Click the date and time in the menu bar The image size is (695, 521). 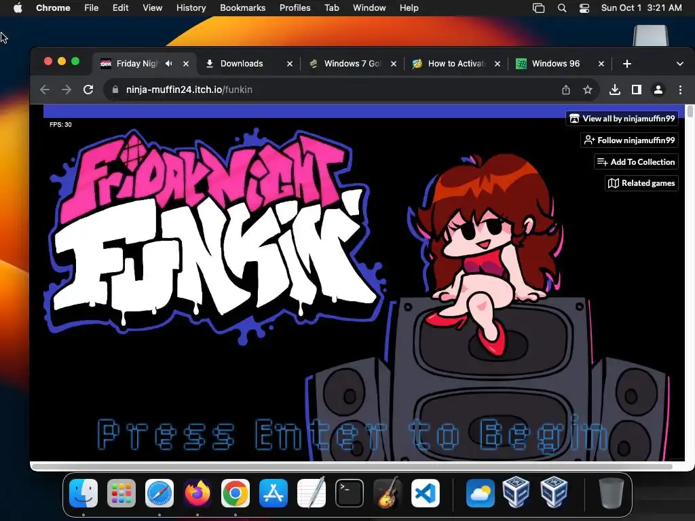(641, 8)
